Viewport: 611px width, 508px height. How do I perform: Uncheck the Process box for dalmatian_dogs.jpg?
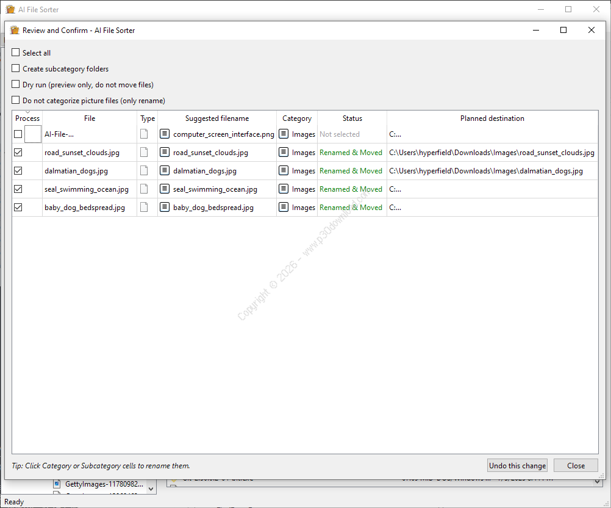click(x=18, y=171)
